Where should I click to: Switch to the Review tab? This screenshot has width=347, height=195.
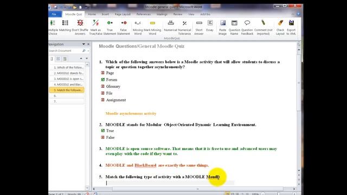(x=178, y=14)
